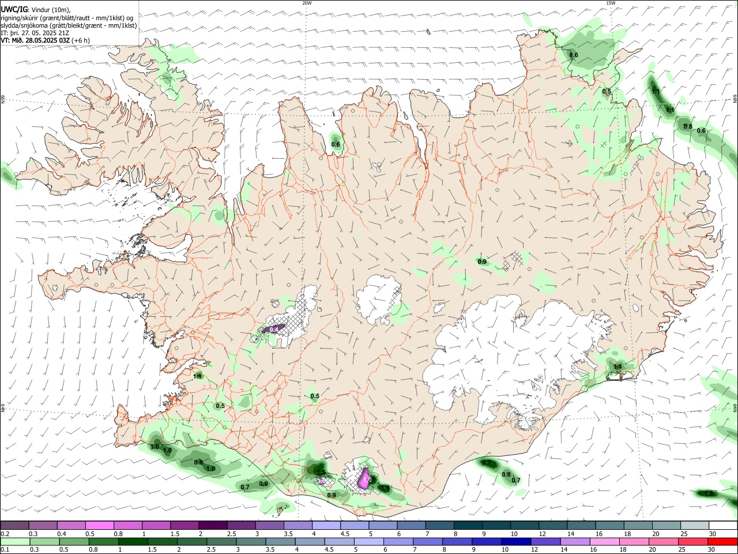Pick the light grey snow scale swatch labeled 25
Screen dimensions: 738x554
(695, 525)
